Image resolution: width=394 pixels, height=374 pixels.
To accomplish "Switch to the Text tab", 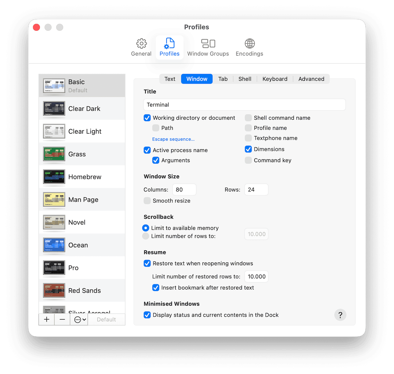I will 170,79.
